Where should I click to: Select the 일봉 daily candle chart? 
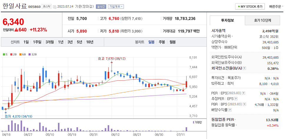coord(152,42)
